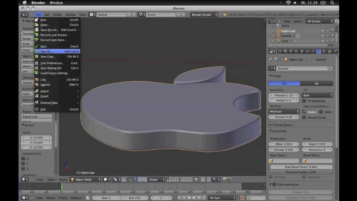Enable the Bounds Clamp checkbox

tap(304, 118)
